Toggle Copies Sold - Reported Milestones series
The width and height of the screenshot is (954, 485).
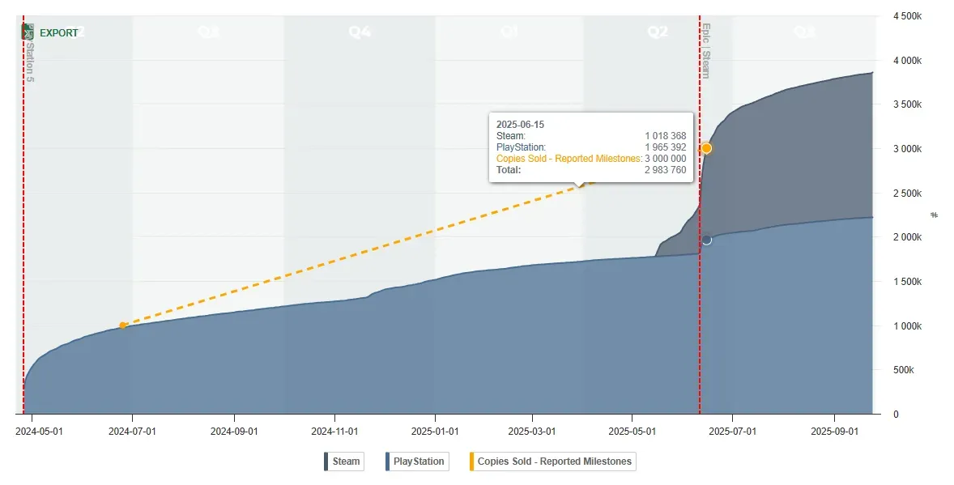pos(555,462)
